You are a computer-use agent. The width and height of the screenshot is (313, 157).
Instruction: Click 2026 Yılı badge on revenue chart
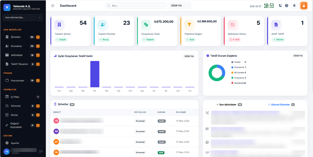189,56
